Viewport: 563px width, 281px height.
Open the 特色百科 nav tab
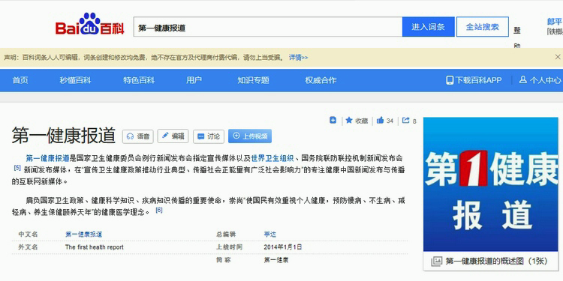click(x=139, y=80)
